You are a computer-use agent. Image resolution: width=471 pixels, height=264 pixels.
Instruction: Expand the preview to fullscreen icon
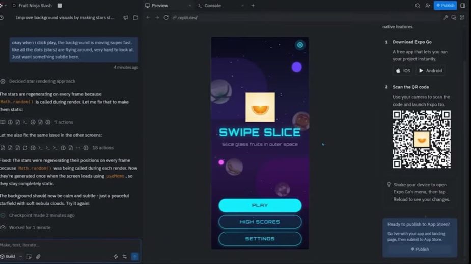point(462,18)
